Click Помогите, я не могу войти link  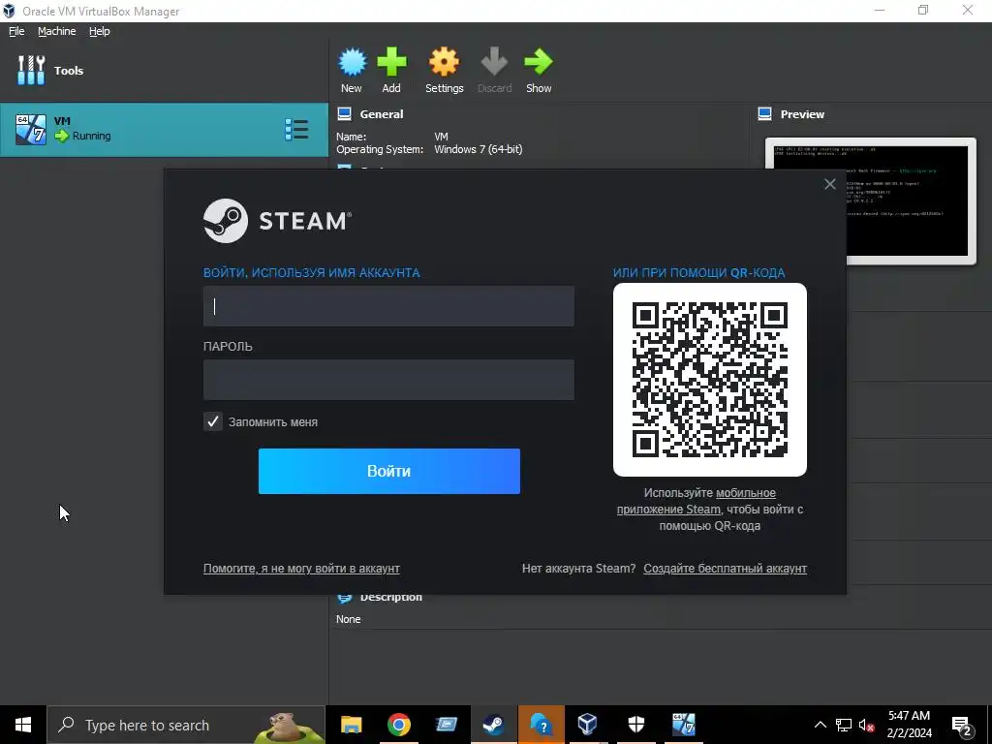pos(301,568)
